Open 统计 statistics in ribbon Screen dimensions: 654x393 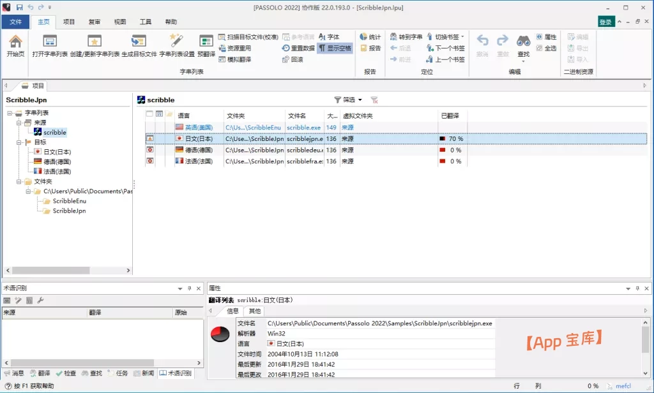[x=370, y=37]
